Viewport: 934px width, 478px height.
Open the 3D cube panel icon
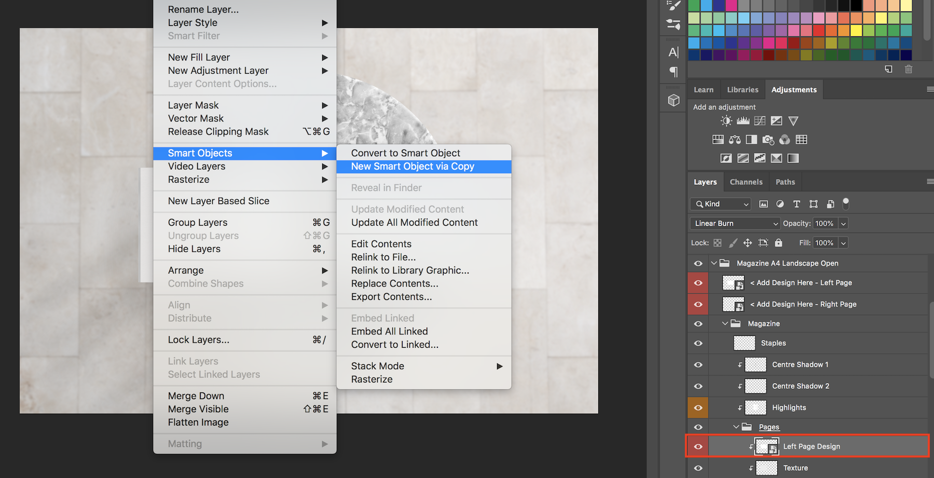674,100
